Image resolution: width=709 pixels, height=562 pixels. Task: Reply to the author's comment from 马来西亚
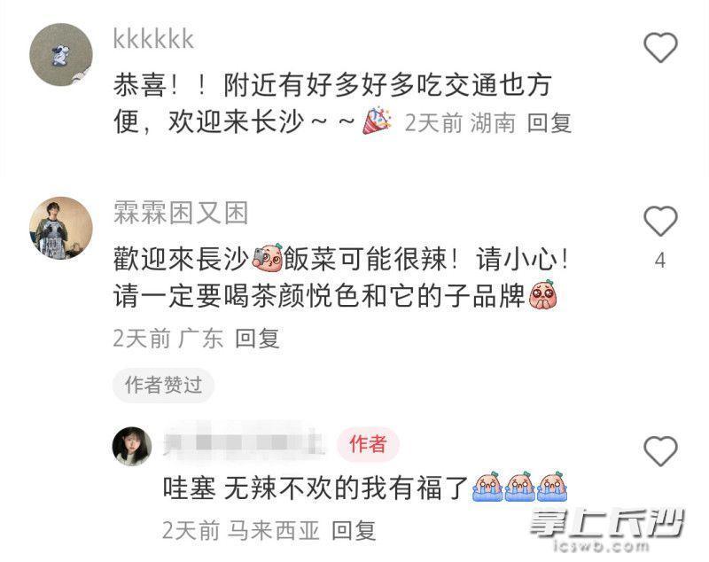point(354,530)
